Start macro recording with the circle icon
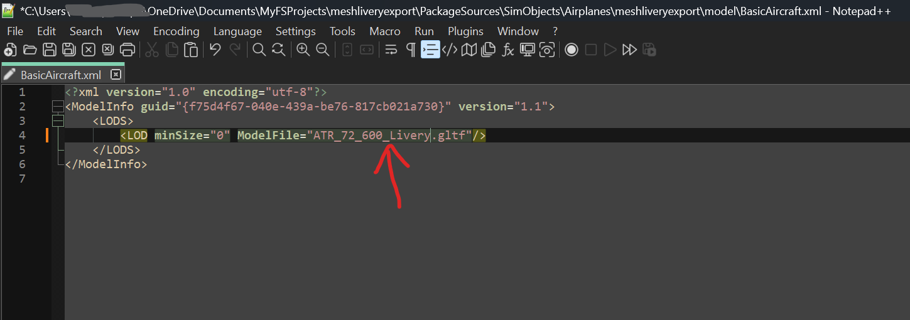Image resolution: width=910 pixels, height=320 pixels. 571,50
